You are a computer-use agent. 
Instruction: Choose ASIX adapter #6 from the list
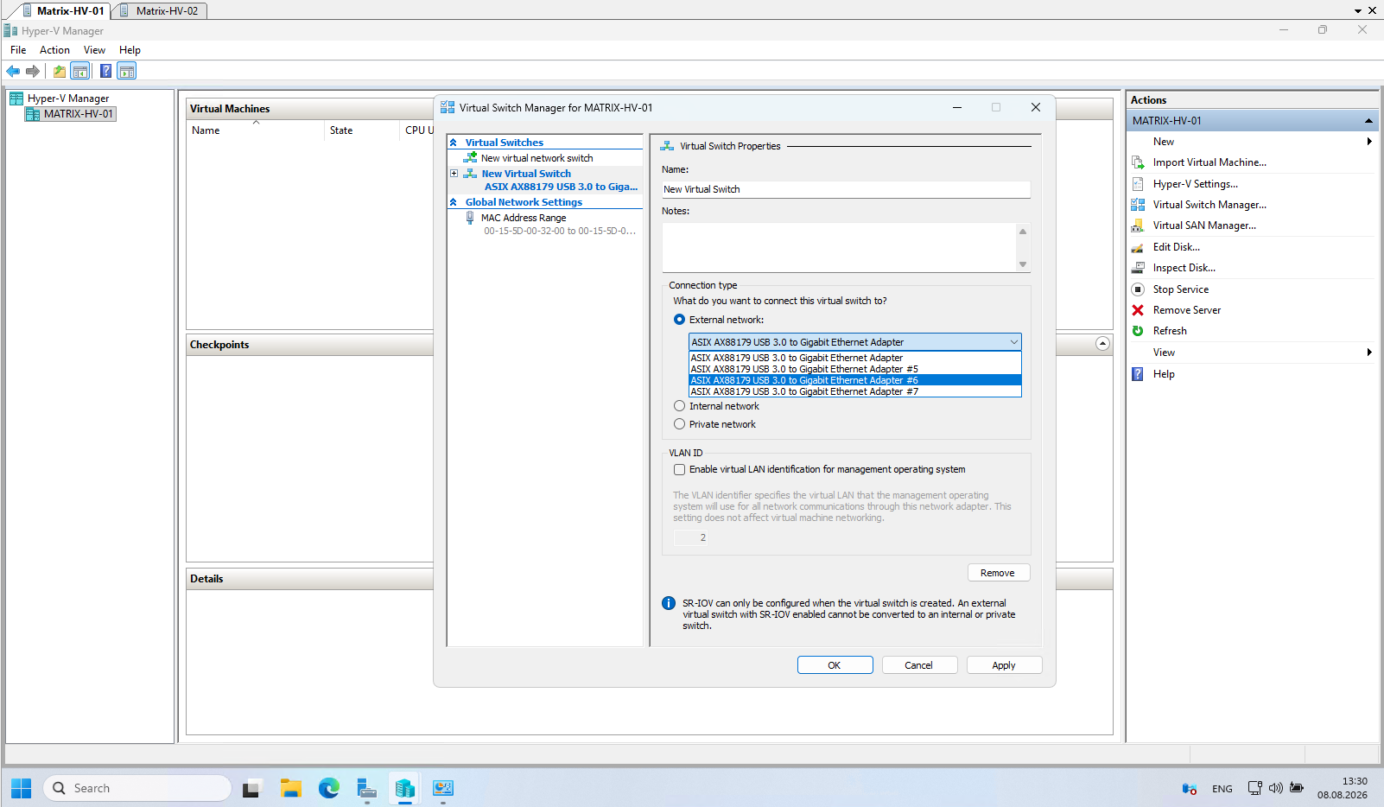(854, 380)
